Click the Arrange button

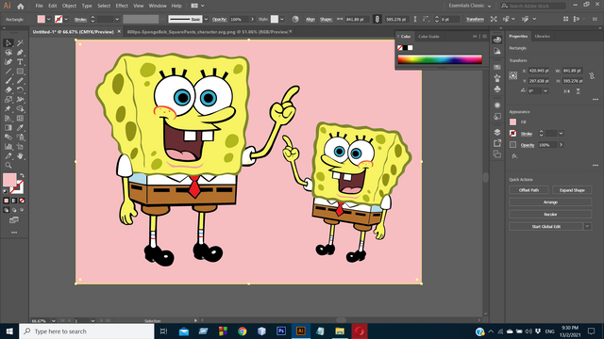point(550,202)
